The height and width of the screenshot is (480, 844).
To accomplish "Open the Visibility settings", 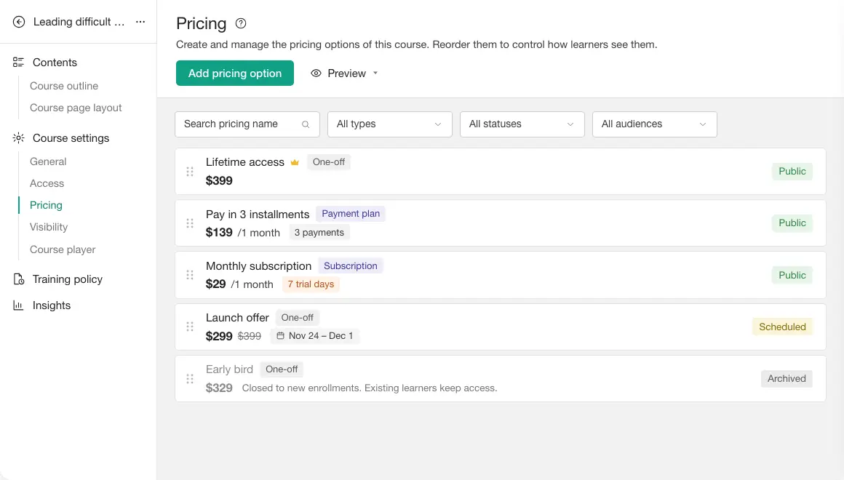I will click(49, 227).
